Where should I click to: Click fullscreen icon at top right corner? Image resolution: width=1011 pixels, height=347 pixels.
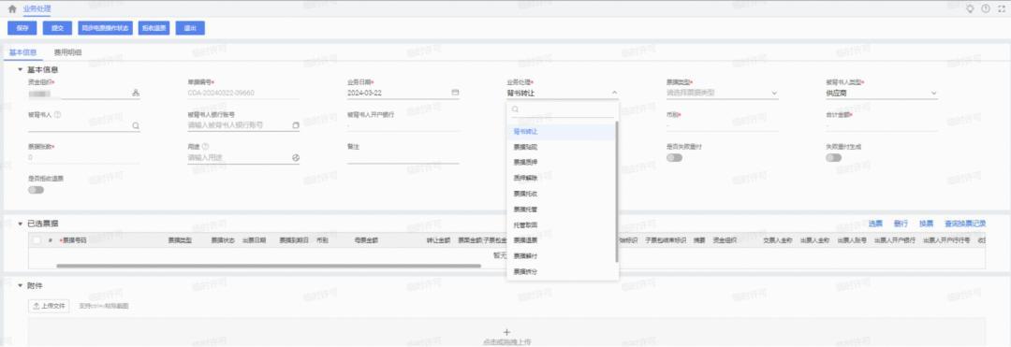point(1002,9)
